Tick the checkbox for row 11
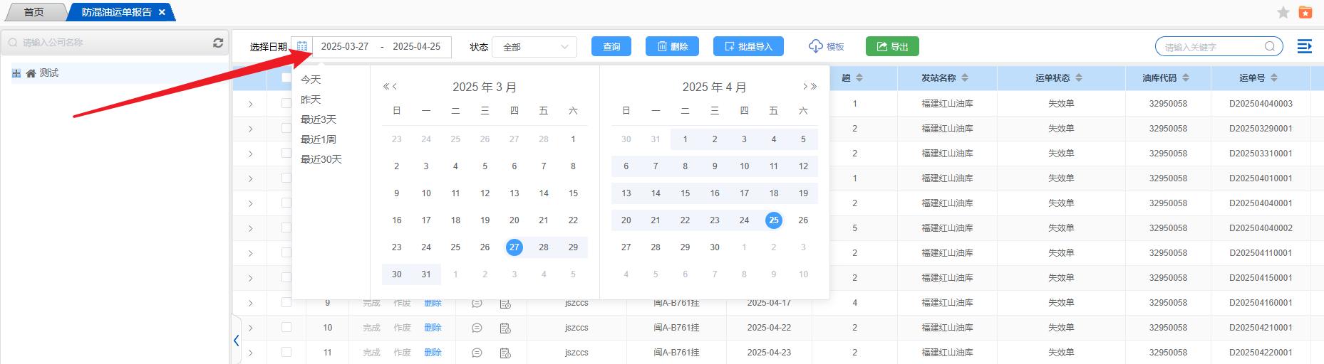1324x364 pixels. [x=286, y=352]
